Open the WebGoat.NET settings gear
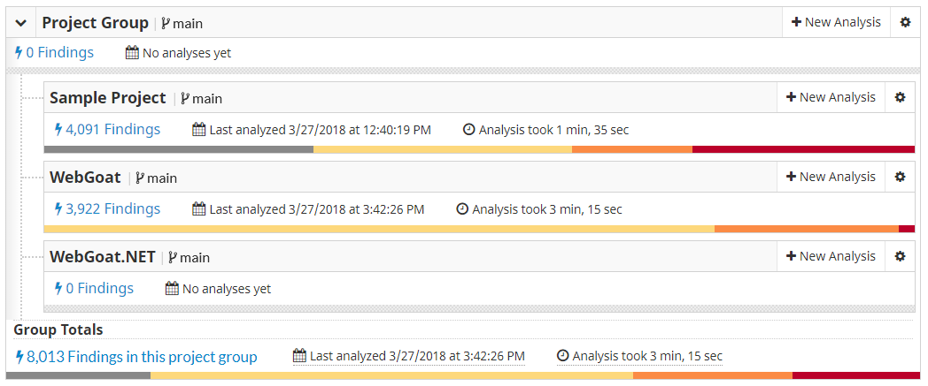Image resolution: width=928 pixels, height=386 pixels. click(901, 256)
